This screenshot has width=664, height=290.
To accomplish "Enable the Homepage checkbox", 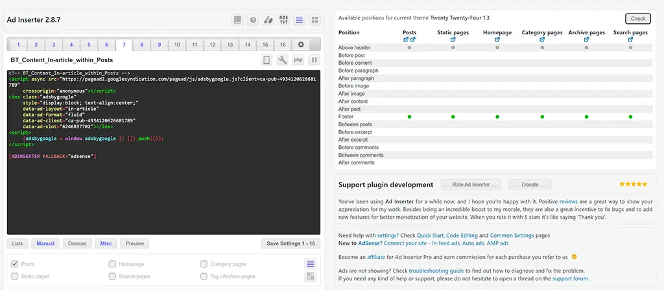I will pyautogui.click(x=112, y=264).
